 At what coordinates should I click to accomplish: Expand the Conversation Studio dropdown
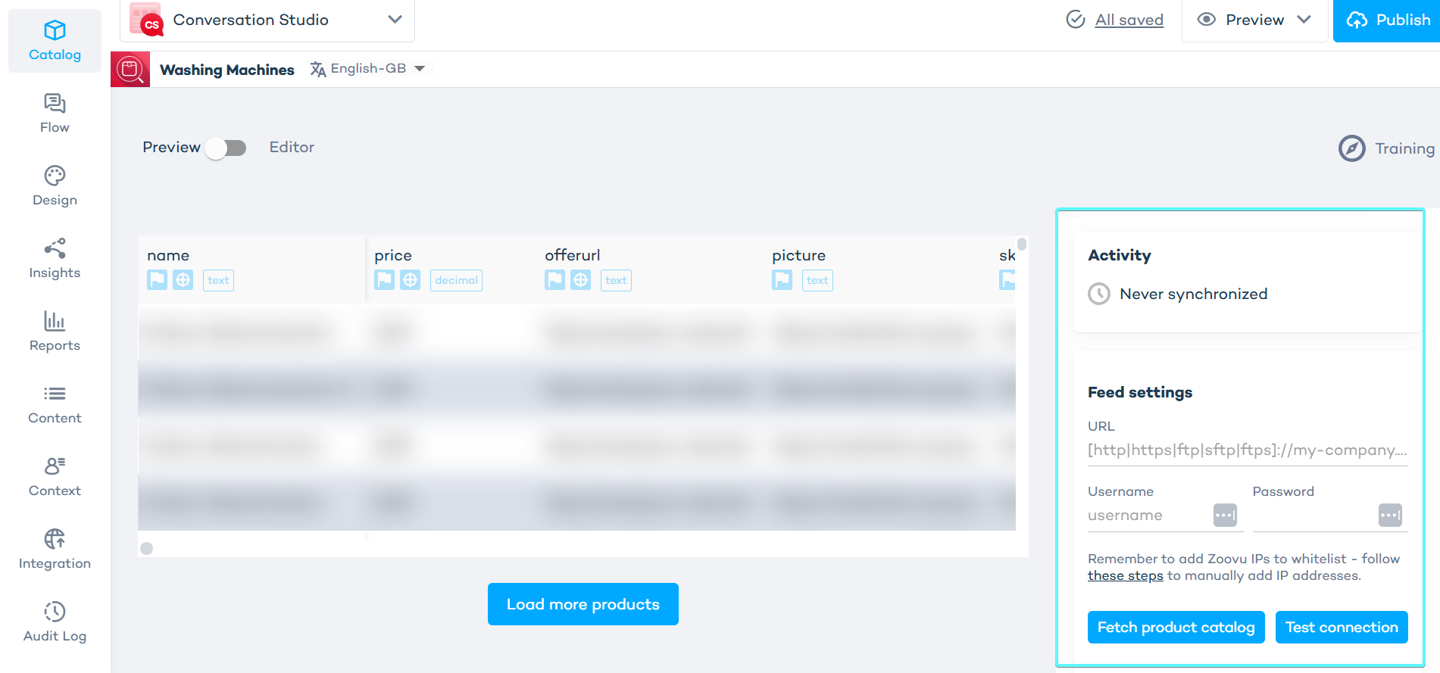coord(395,20)
